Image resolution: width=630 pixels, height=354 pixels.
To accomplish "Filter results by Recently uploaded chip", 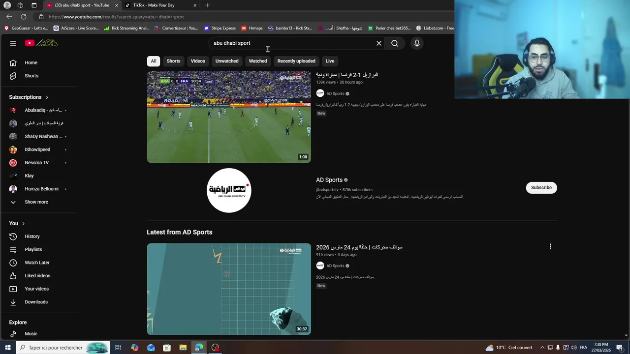I will [x=296, y=61].
